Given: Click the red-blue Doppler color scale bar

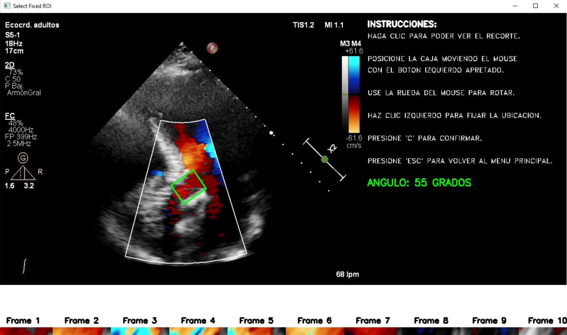Looking at the screenshot, I should [x=354, y=95].
